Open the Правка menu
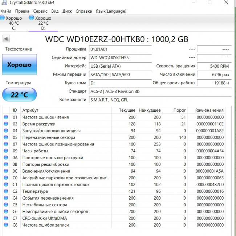The image size is (236, 236). [x=22, y=11]
